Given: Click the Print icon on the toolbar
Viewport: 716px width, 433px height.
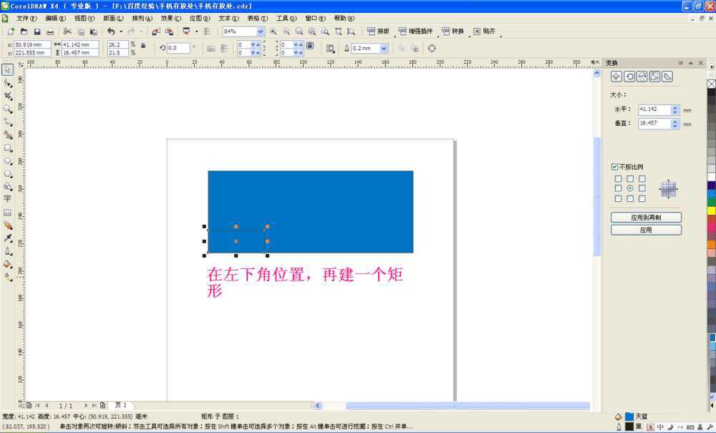Looking at the screenshot, I should click(x=51, y=31).
